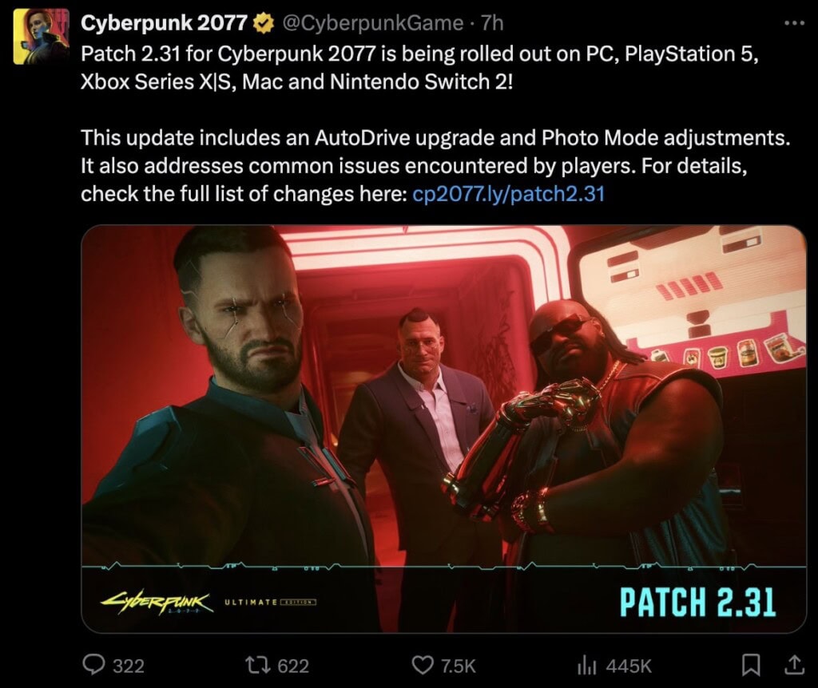Click the 7.5K likes count

click(459, 666)
